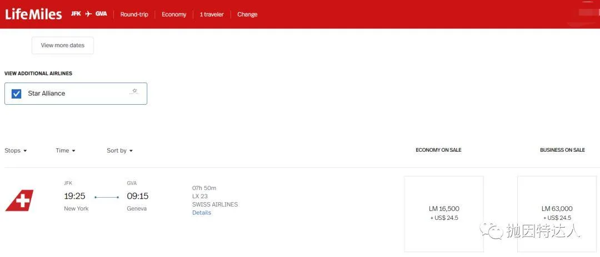This screenshot has height=257, width=600.
Task: Click the LifeMiles logo
Action: point(33,14)
